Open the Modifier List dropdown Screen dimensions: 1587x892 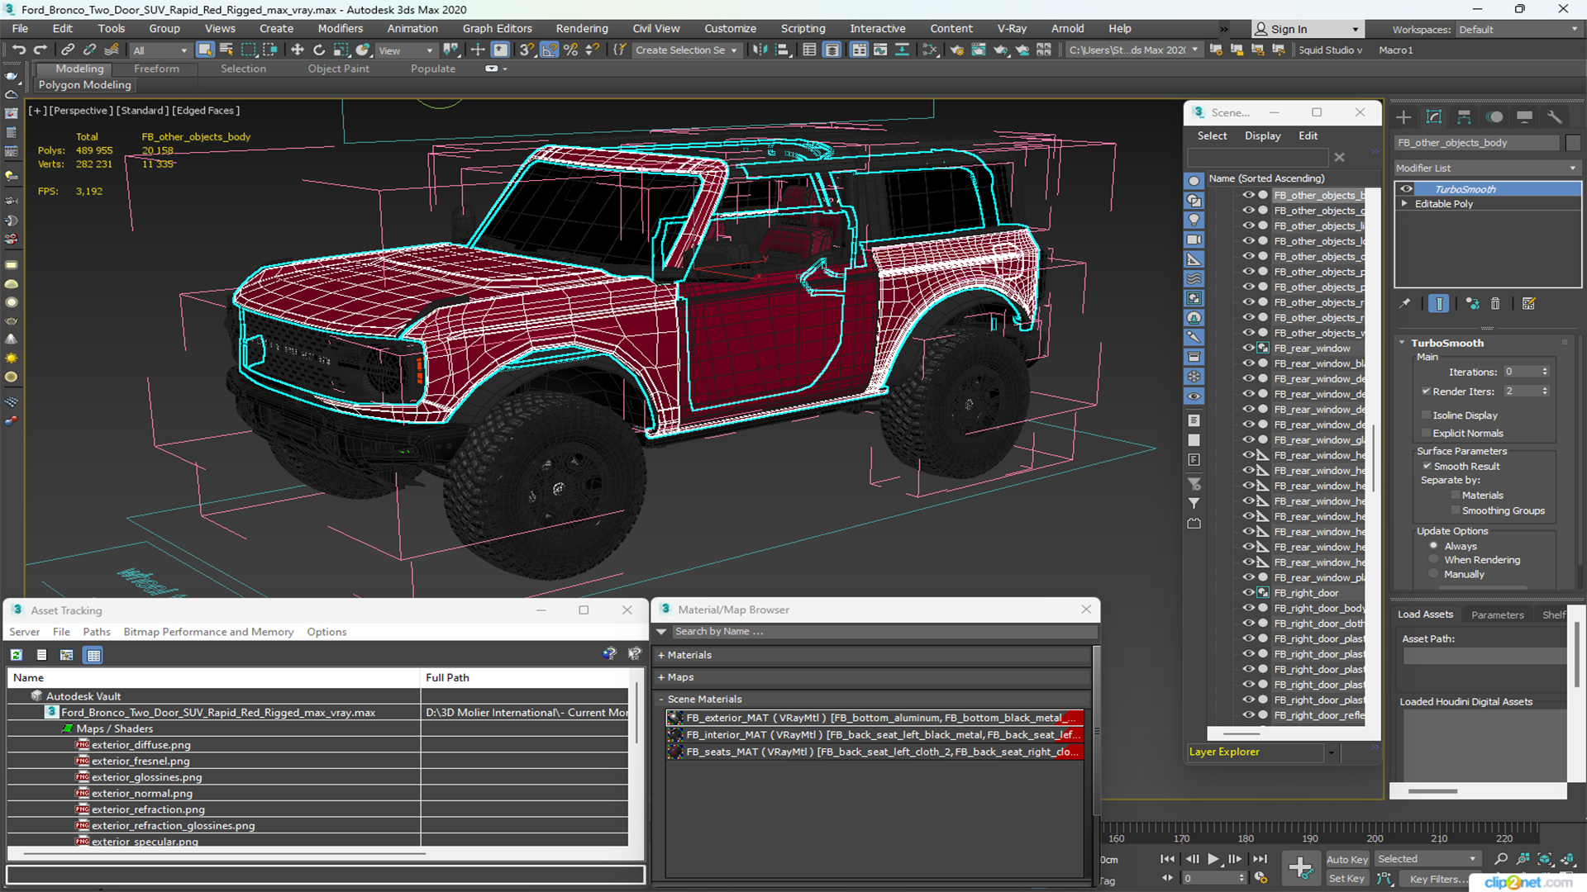point(1487,168)
